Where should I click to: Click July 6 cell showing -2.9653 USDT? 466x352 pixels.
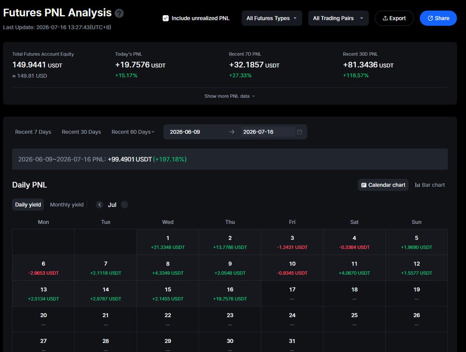[x=43, y=268]
